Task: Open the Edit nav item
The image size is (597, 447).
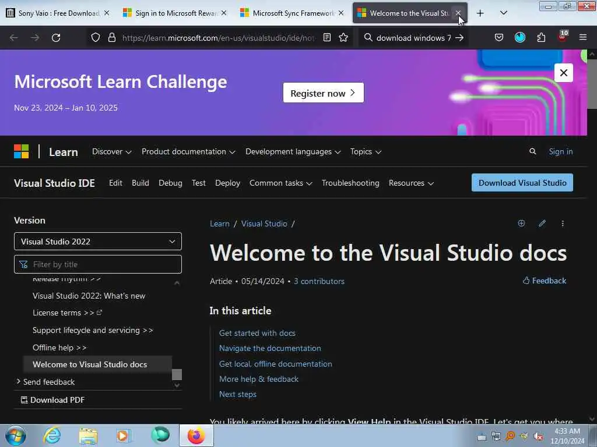Action: pyautogui.click(x=115, y=183)
